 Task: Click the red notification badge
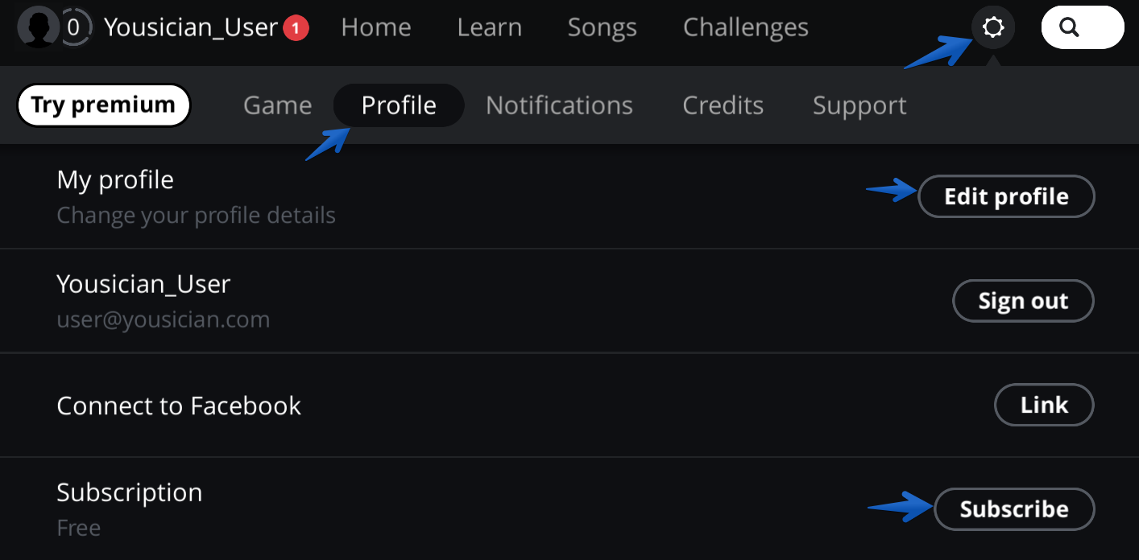(x=296, y=29)
